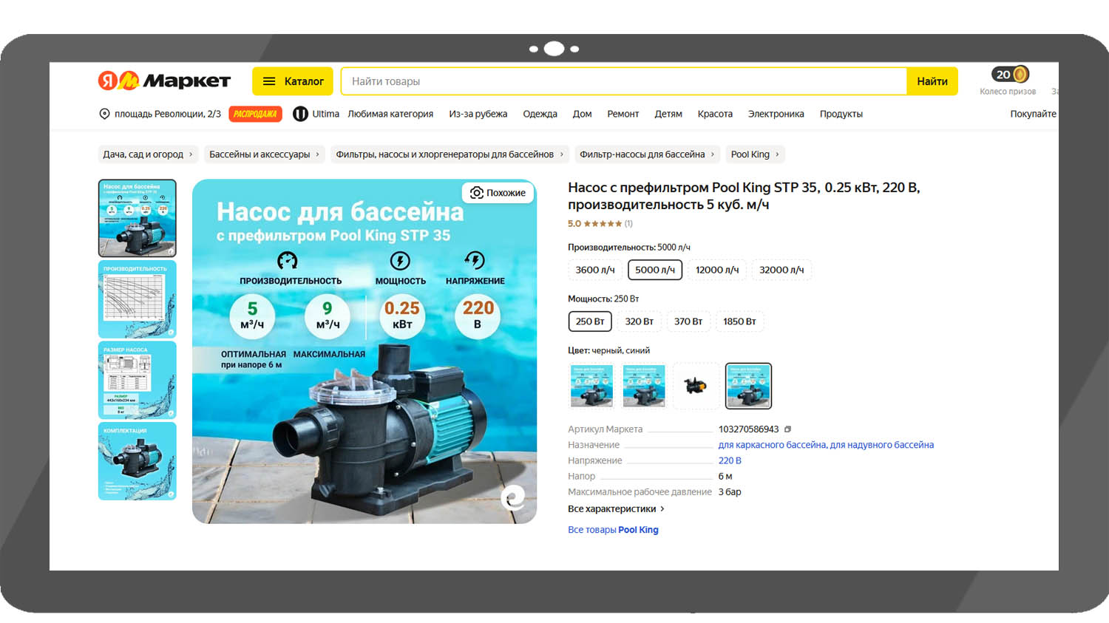Viewport: 1109px width, 623px height.
Task: Choose 250 Вт power option
Action: tap(590, 321)
